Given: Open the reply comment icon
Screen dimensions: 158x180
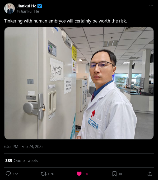Looking at the screenshot, I should 8,174.
